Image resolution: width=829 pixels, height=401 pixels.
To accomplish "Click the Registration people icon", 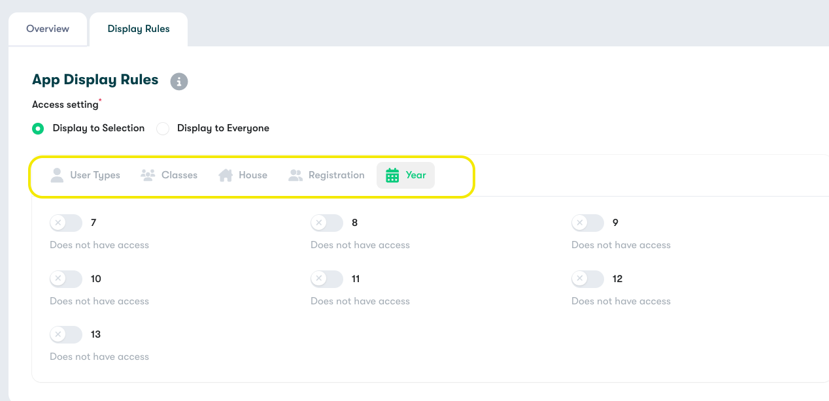I will (296, 175).
